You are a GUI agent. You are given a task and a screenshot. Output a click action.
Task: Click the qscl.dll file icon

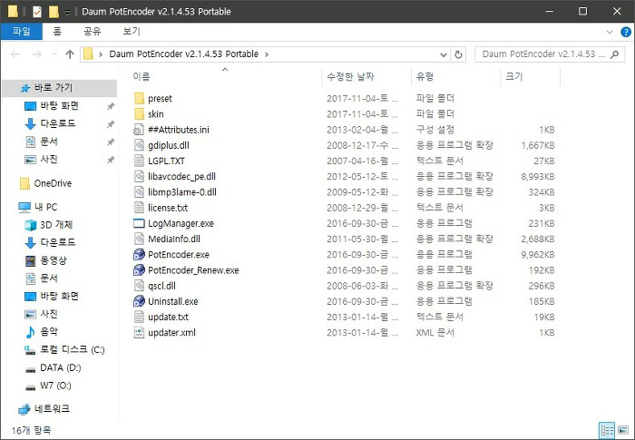coord(139,286)
